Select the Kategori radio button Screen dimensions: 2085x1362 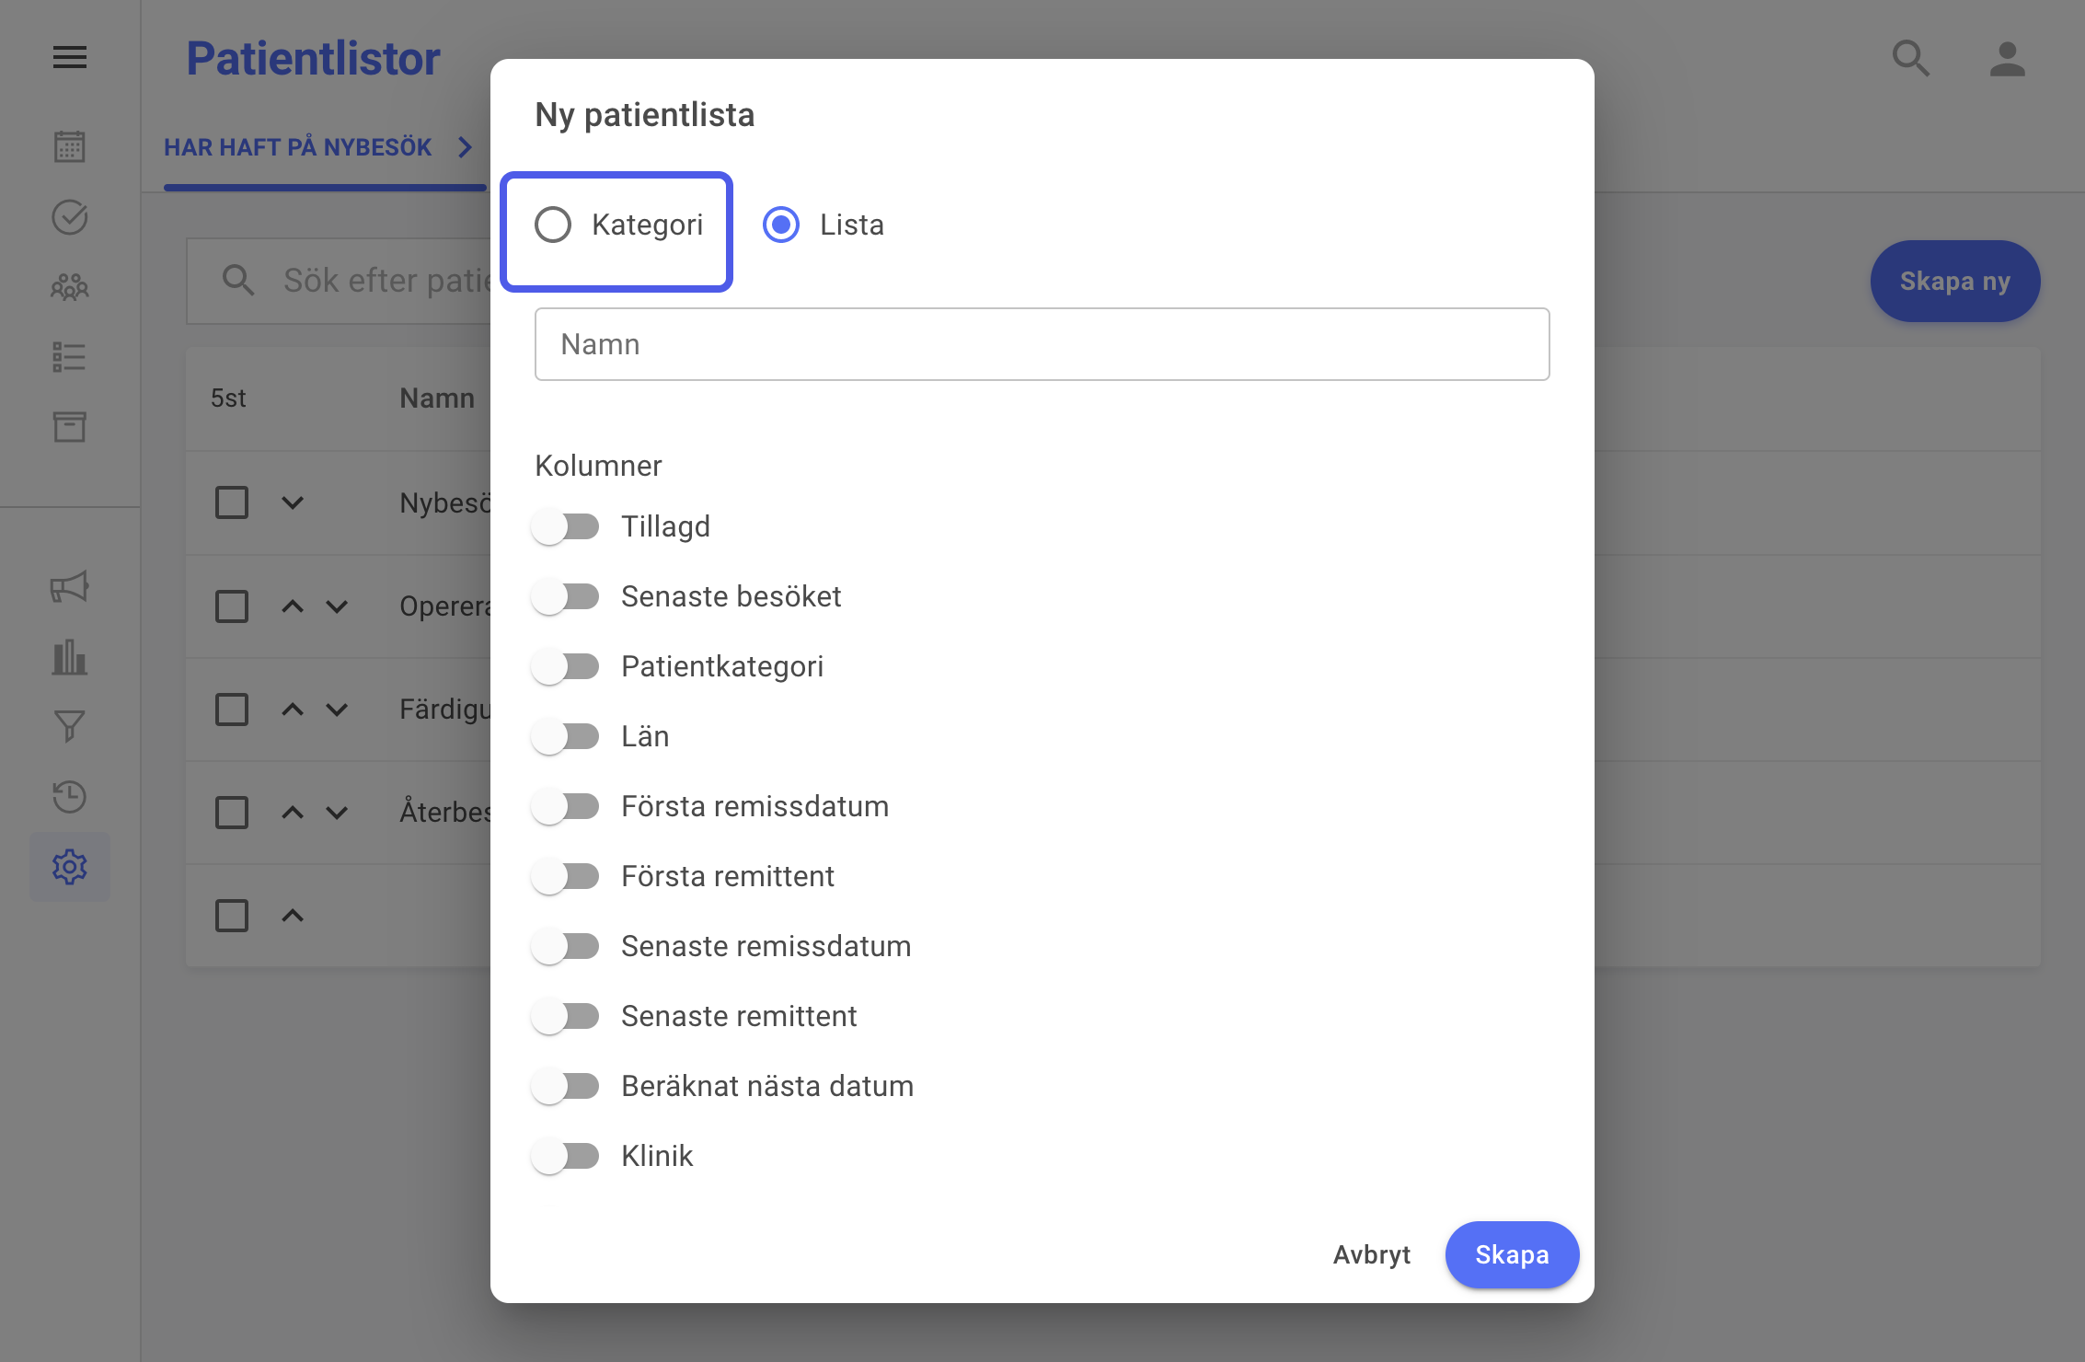553,225
